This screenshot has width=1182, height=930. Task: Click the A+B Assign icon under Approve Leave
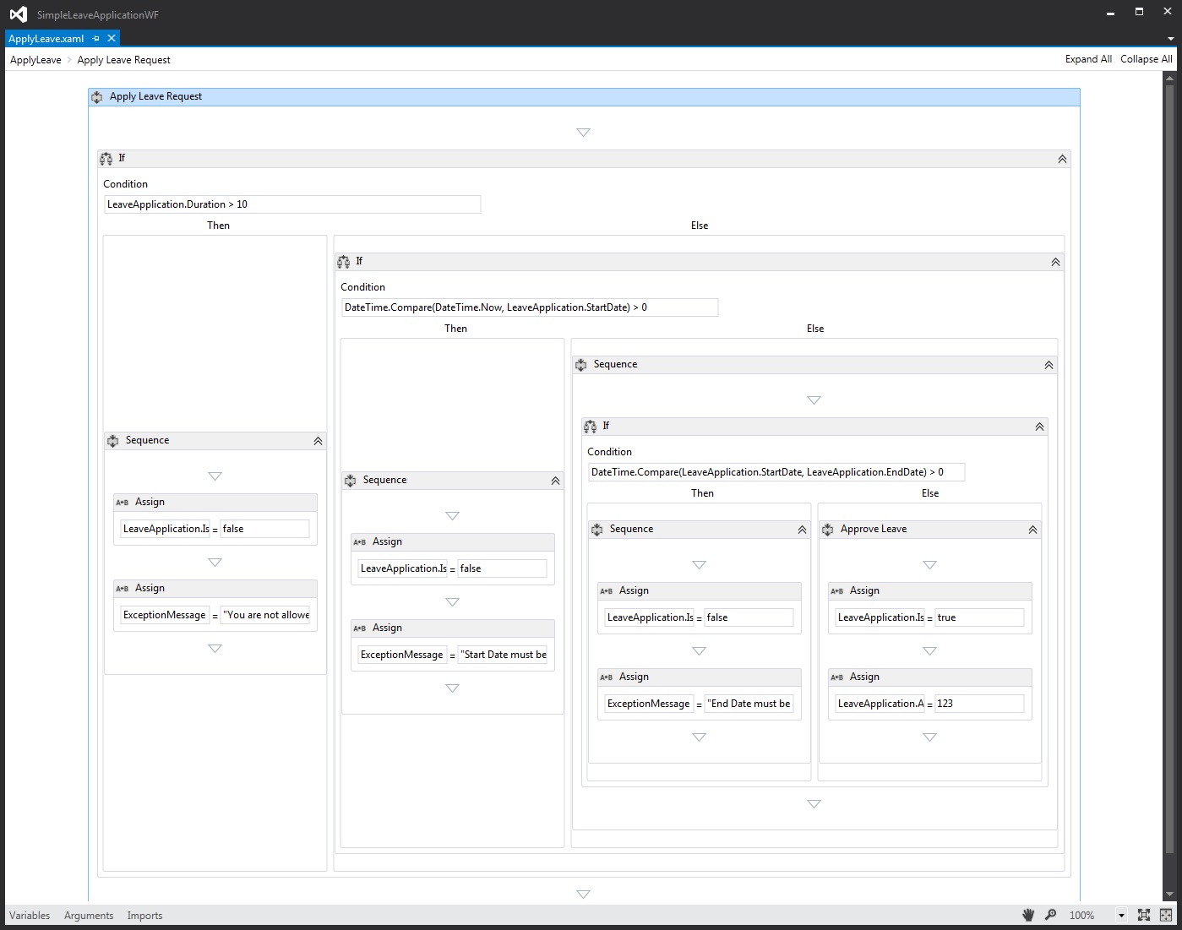pyautogui.click(x=836, y=590)
